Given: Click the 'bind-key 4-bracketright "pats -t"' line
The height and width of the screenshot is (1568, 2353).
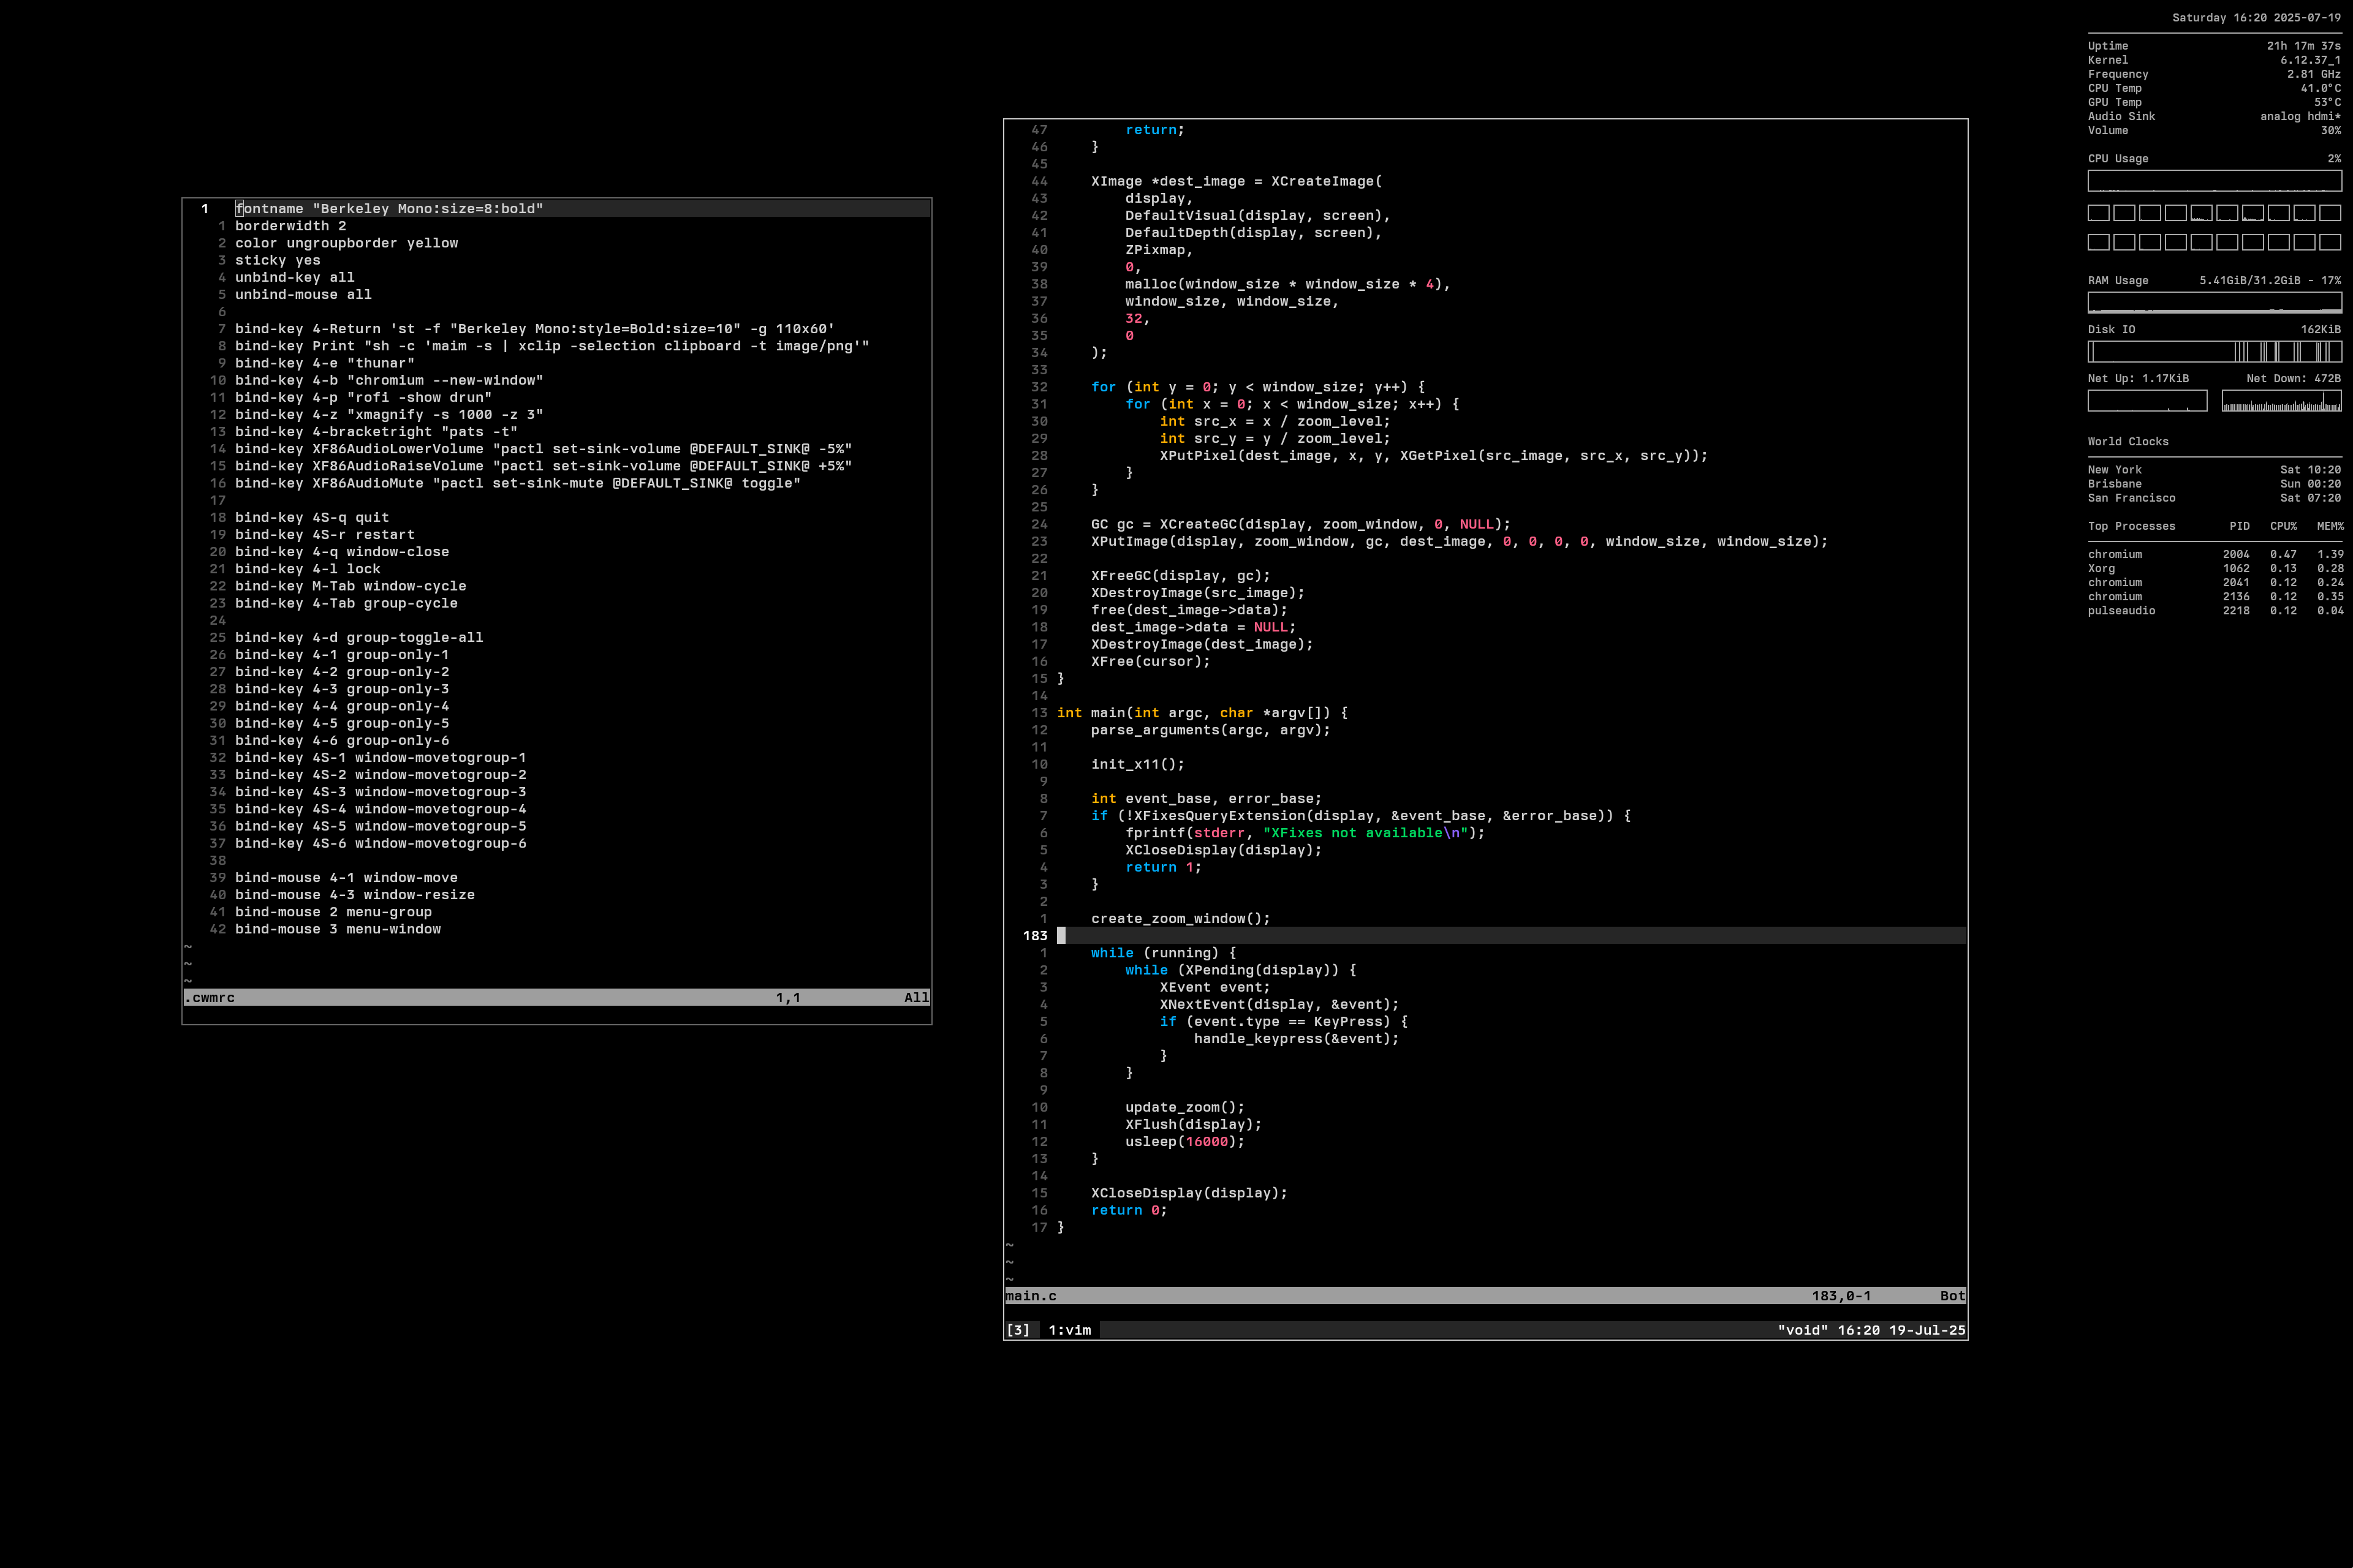Looking at the screenshot, I should tap(376, 432).
